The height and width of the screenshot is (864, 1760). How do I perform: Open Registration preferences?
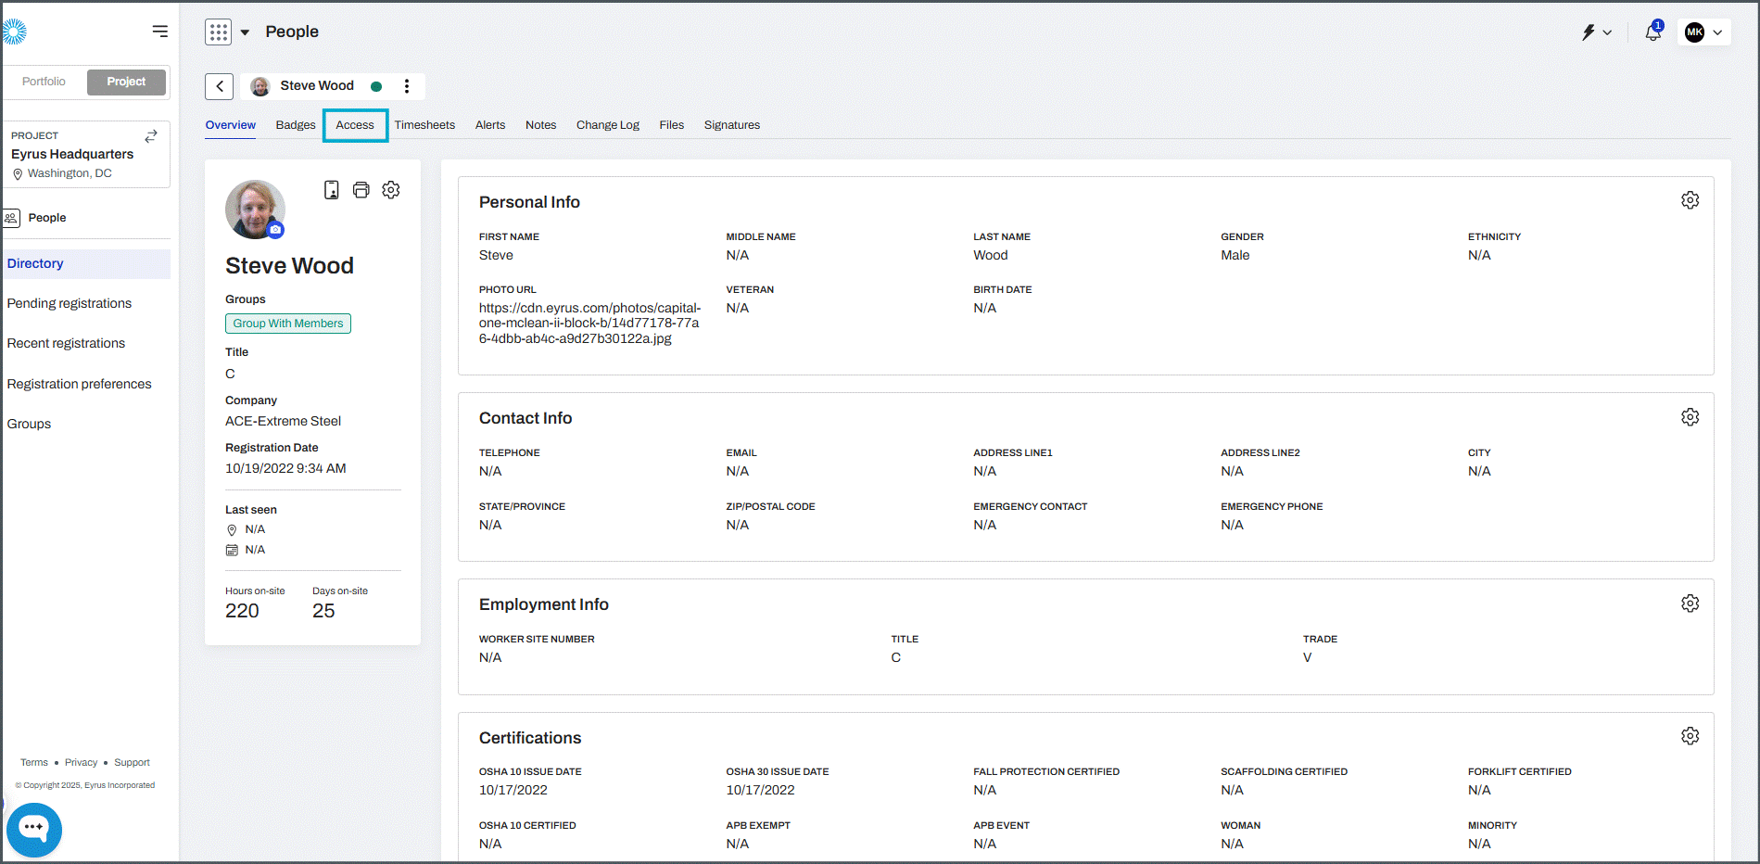click(x=80, y=384)
